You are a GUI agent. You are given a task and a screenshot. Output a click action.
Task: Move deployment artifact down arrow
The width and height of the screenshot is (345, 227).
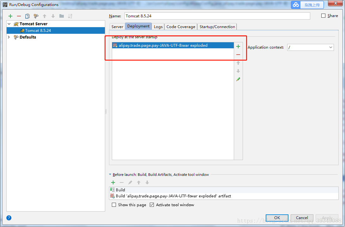pyautogui.click(x=238, y=71)
